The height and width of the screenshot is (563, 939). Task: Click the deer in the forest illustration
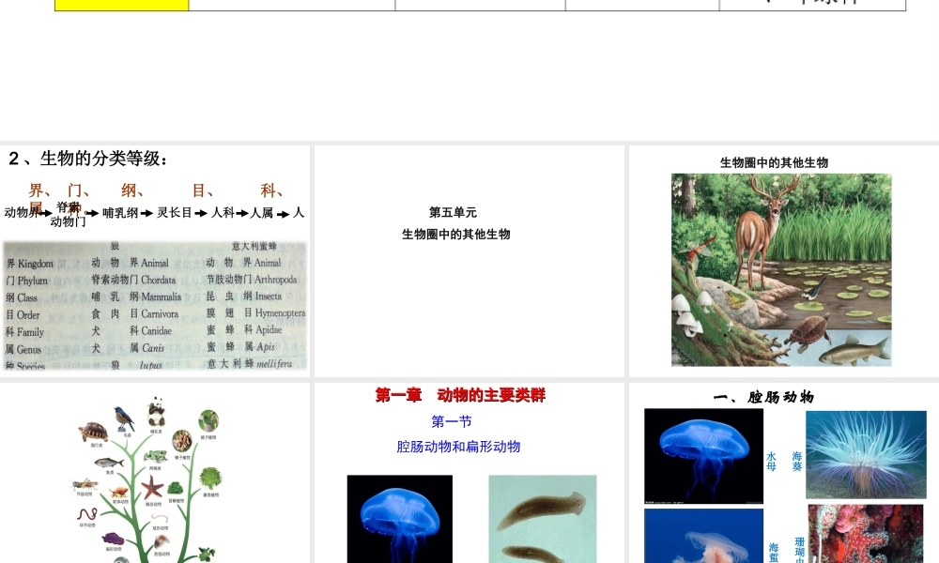coord(760,230)
